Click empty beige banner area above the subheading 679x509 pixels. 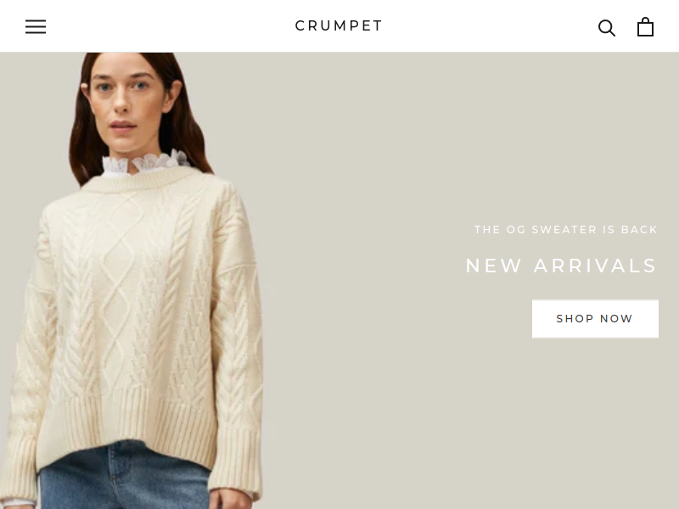pyautogui.click(x=476, y=138)
